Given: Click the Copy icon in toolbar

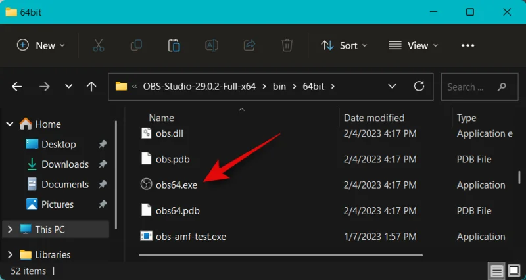Looking at the screenshot, I should 136,45.
